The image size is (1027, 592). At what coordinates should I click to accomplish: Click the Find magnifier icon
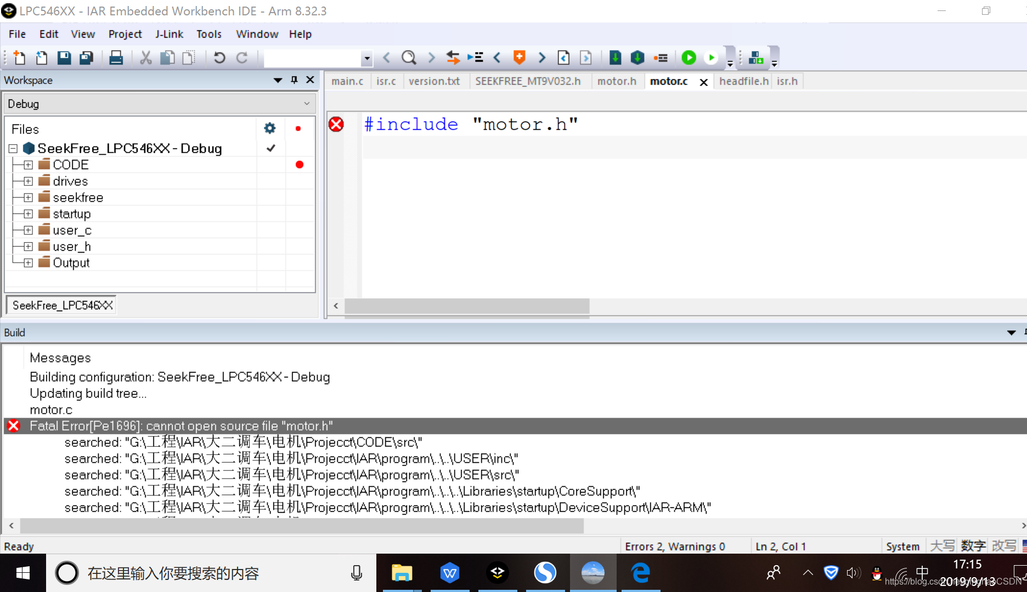click(409, 58)
